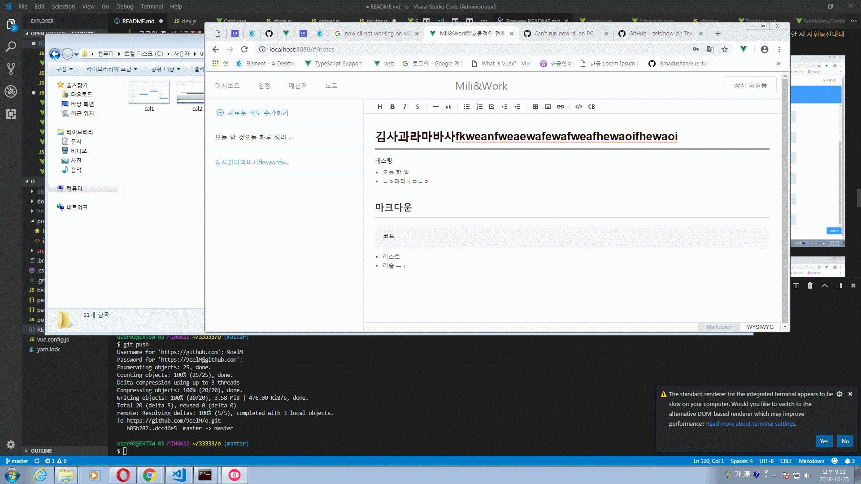Click the cal1 thumbnail in file explorer
This screenshot has width=861, height=484.
[x=149, y=93]
